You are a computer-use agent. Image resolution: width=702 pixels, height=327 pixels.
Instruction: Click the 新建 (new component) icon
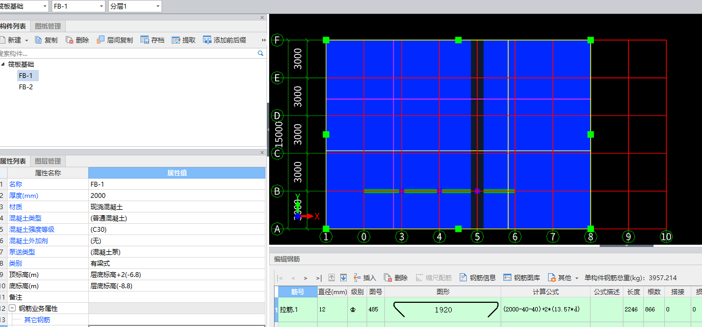(2, 40)
